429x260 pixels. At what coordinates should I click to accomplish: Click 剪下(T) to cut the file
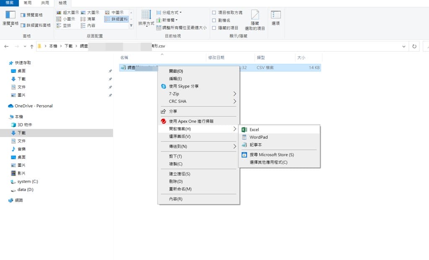[x=199, y=157]
